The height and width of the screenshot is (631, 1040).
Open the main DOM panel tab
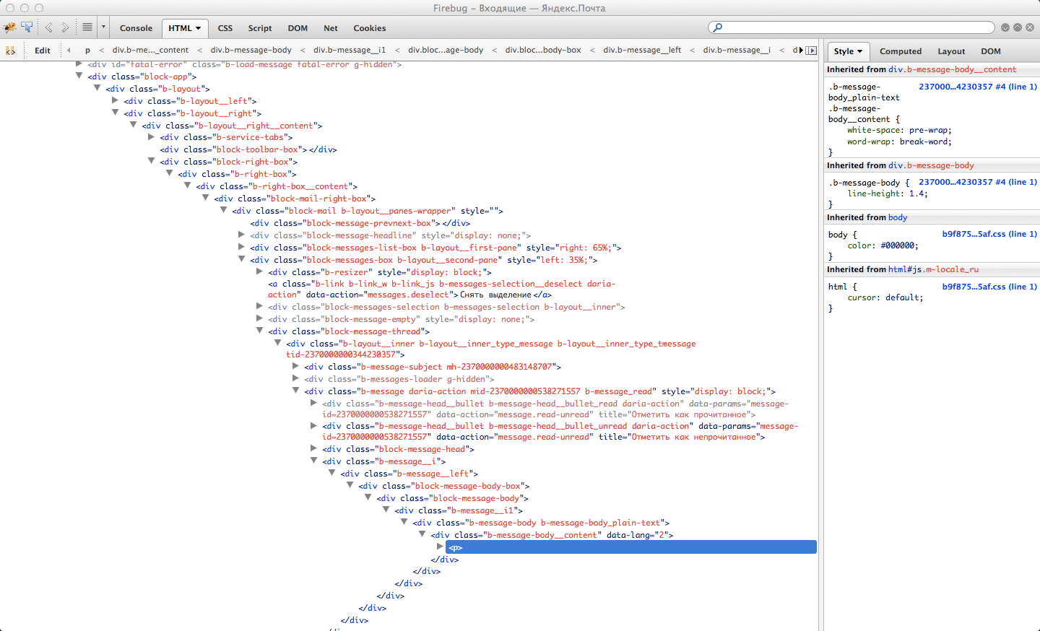pos(298,28)
